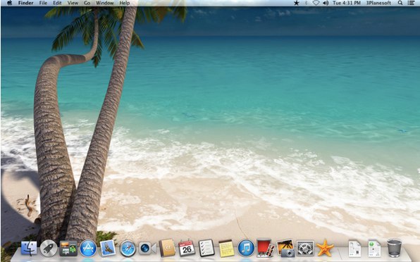This screenshot has width=420, height=262.
Task: Open Finder from the Dock
Action: [29, 248]
